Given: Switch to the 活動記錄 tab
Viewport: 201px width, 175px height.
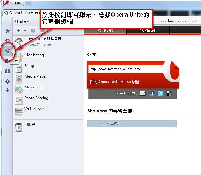Looking at the screenshot, I should (x=148, y=31).
